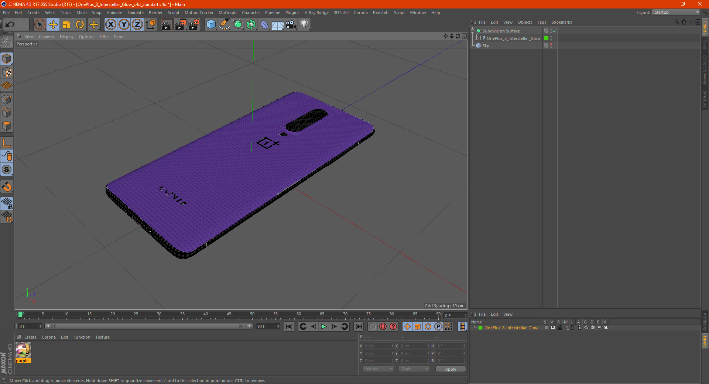Activate the Scale tool
The image size is (709, 384).
(66, 25)
